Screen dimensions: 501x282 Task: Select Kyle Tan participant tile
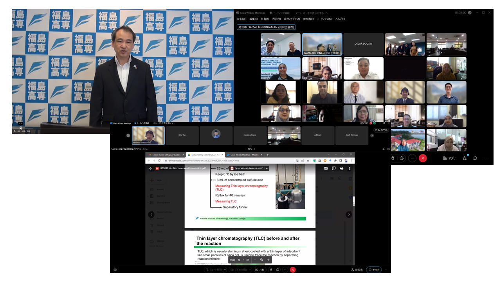(x=182, y=136)
